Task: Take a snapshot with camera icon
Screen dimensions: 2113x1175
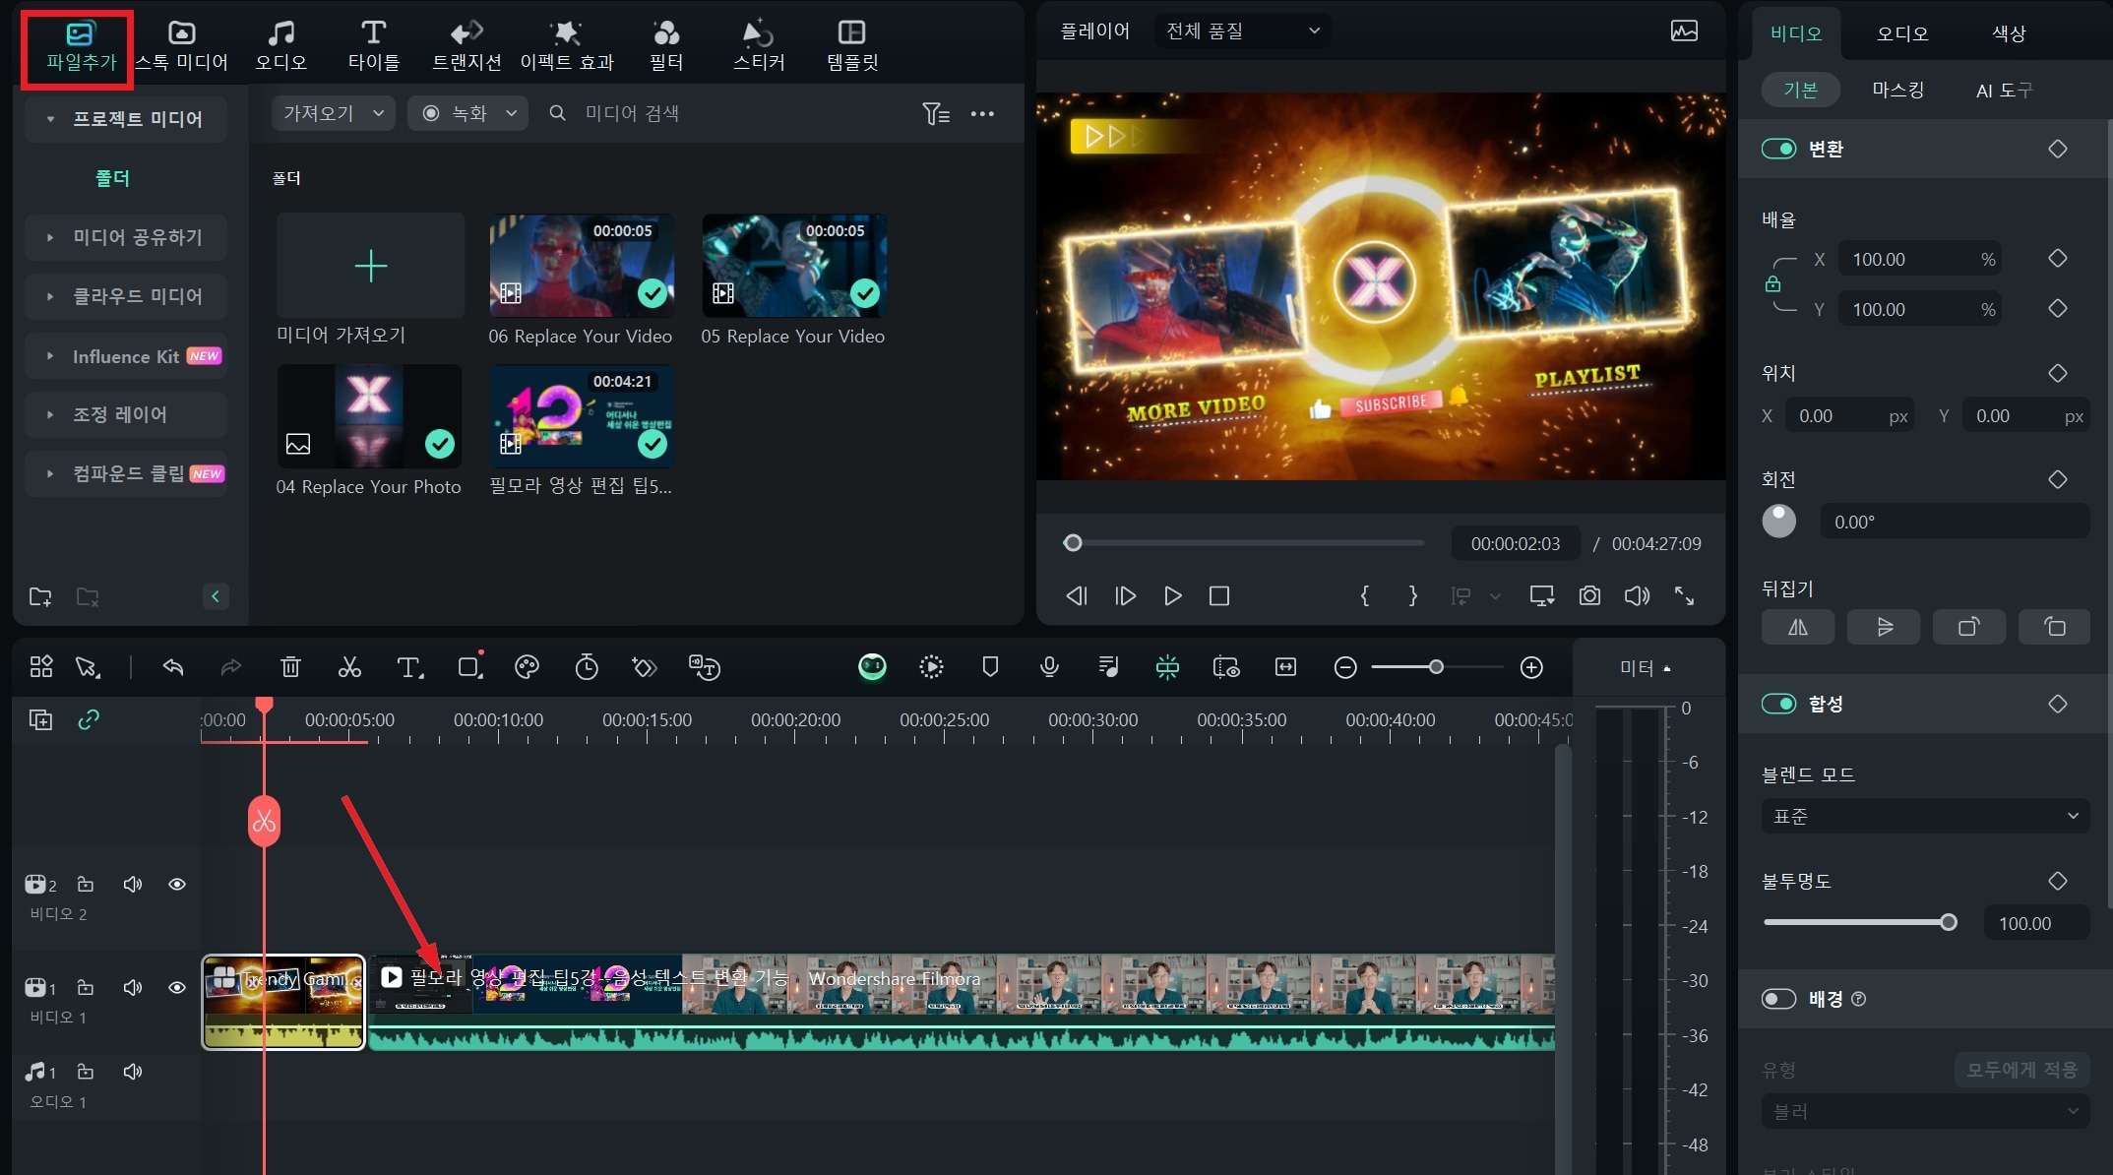Action: 1589,595
